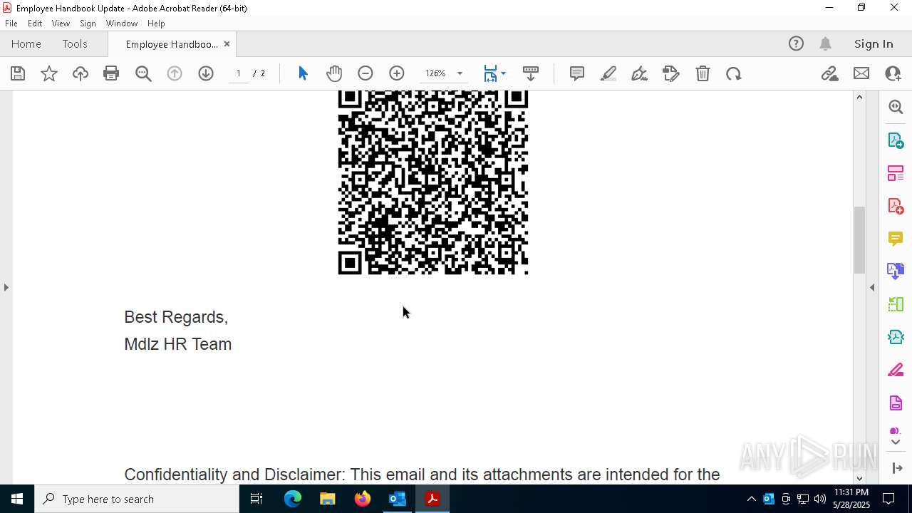The image size is (912, 513).
Task: Click the share with others person icon
Action: (x=893, y=73)
